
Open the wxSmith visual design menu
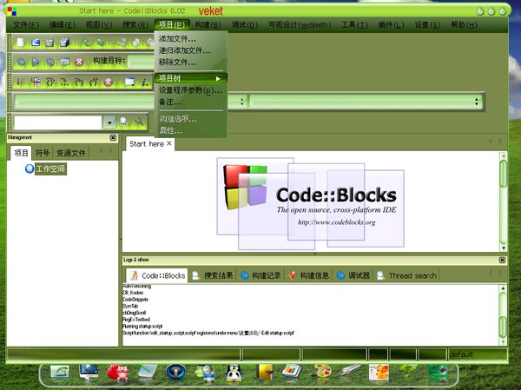300,25
